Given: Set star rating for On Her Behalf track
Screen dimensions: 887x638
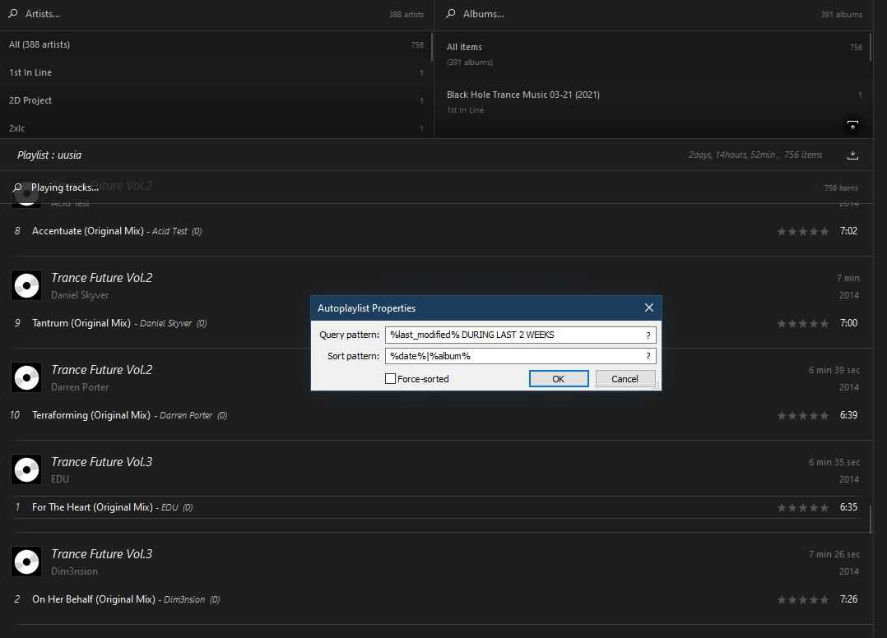Looking at the screenshot, I should tap(803, 599).
